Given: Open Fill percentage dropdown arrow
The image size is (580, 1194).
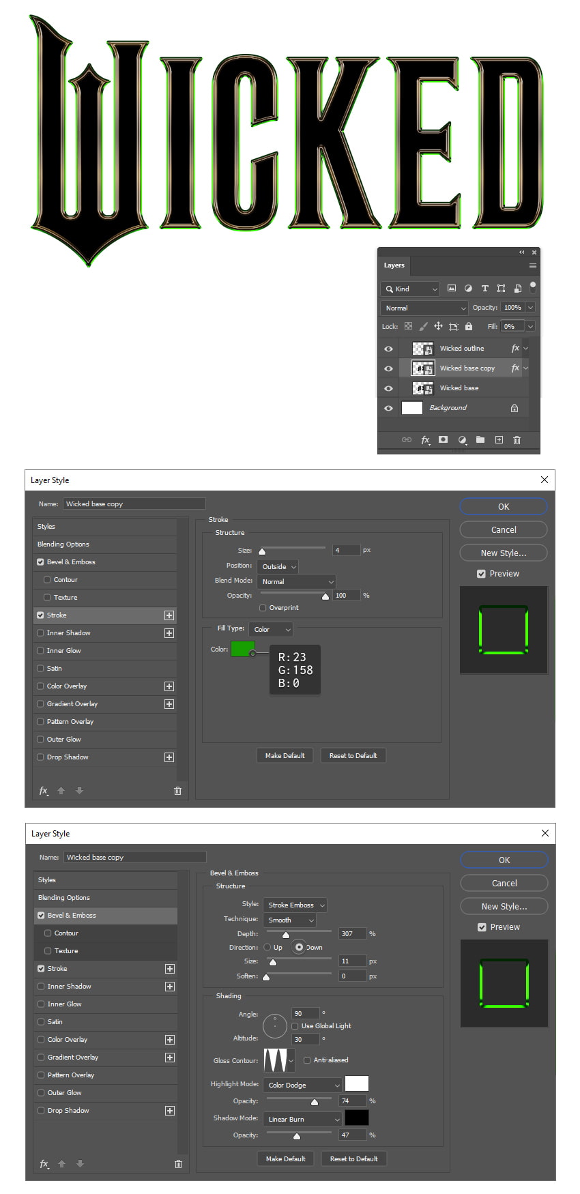Looking at the screenshot, I should point(530,326).
